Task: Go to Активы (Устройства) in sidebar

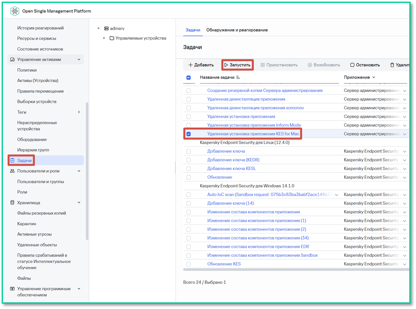Action: [38, 81]
